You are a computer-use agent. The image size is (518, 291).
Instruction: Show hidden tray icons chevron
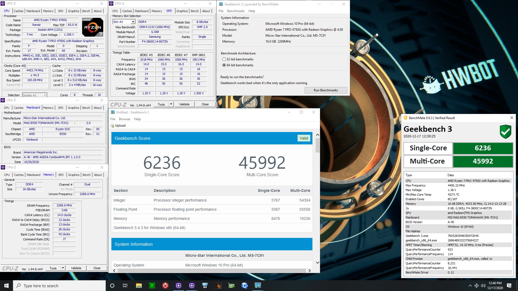470,286
